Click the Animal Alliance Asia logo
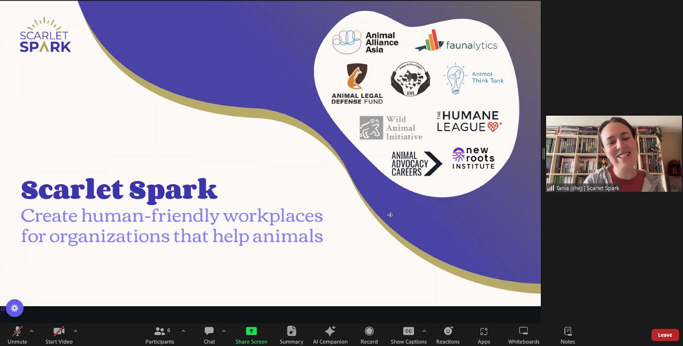Screen dimensions: 683x346 (x=365, y=42)
